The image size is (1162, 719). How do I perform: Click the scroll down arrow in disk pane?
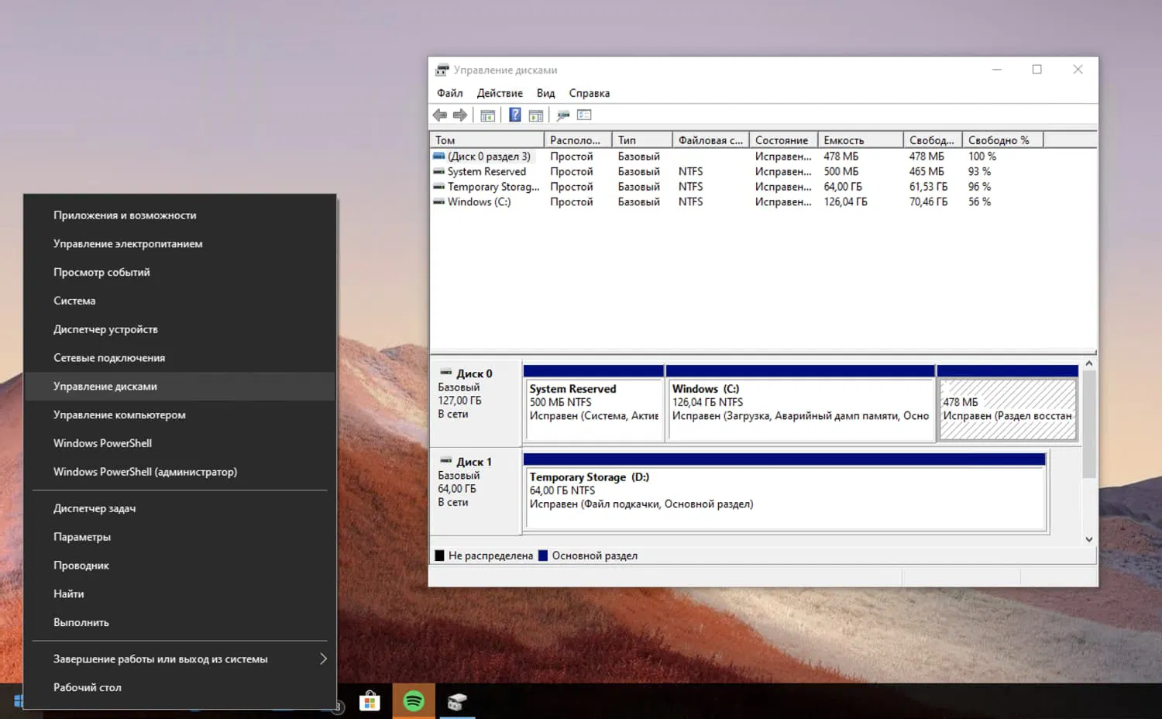[1089, 539]
